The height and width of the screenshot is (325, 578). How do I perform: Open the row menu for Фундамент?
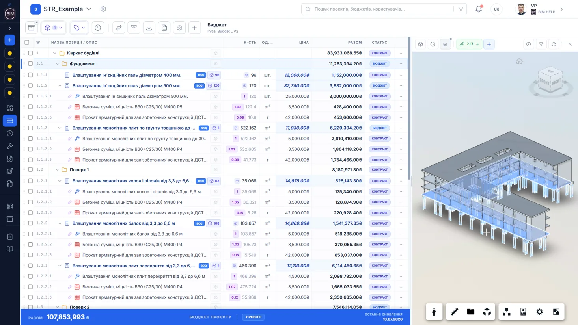(401, 63)
